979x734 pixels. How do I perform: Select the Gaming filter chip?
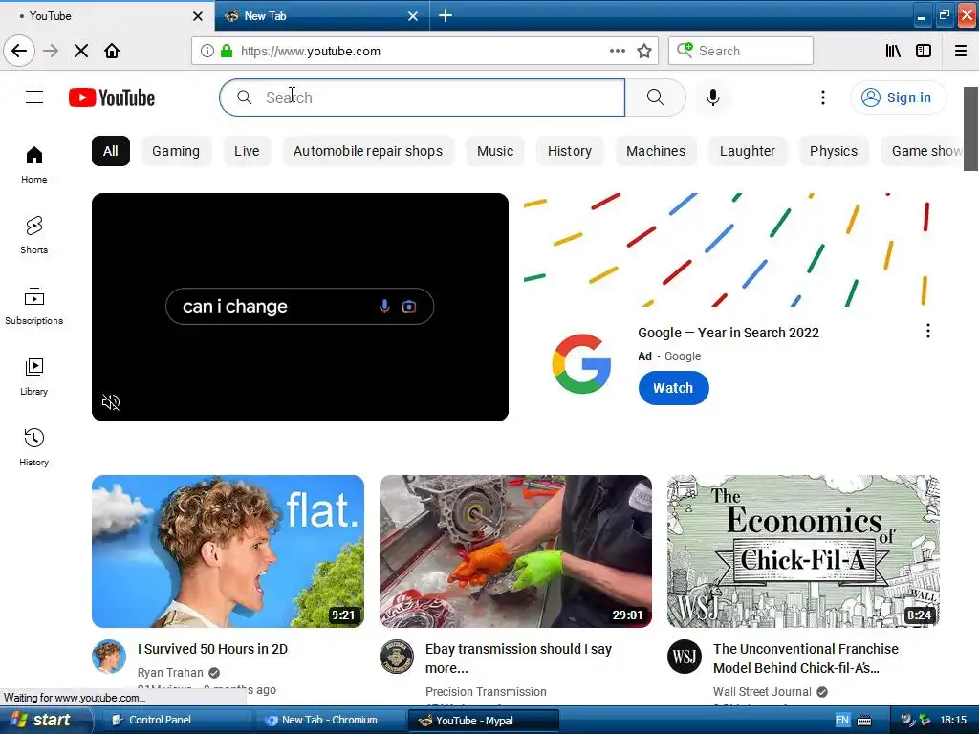(x=176, y=151)
